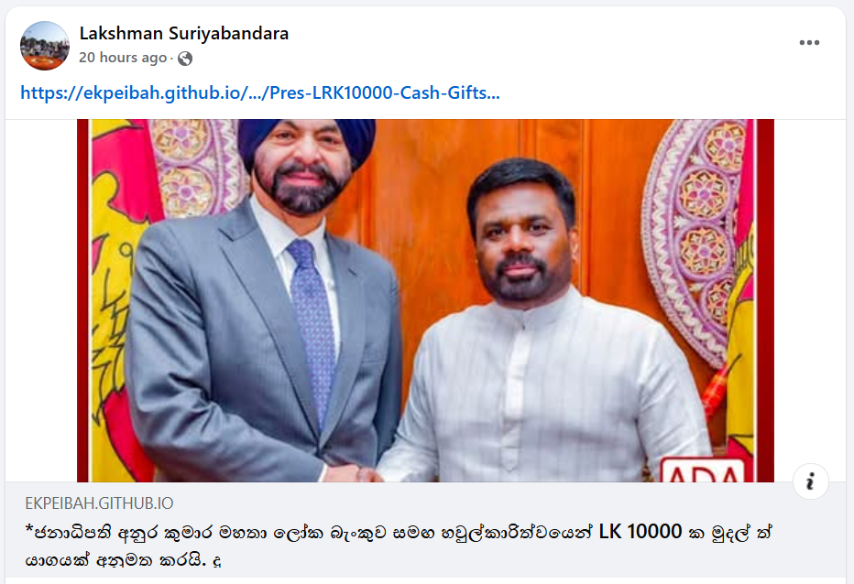Open the link preview handshake image
The image size is (854, 584).
[x=425, y=300]
